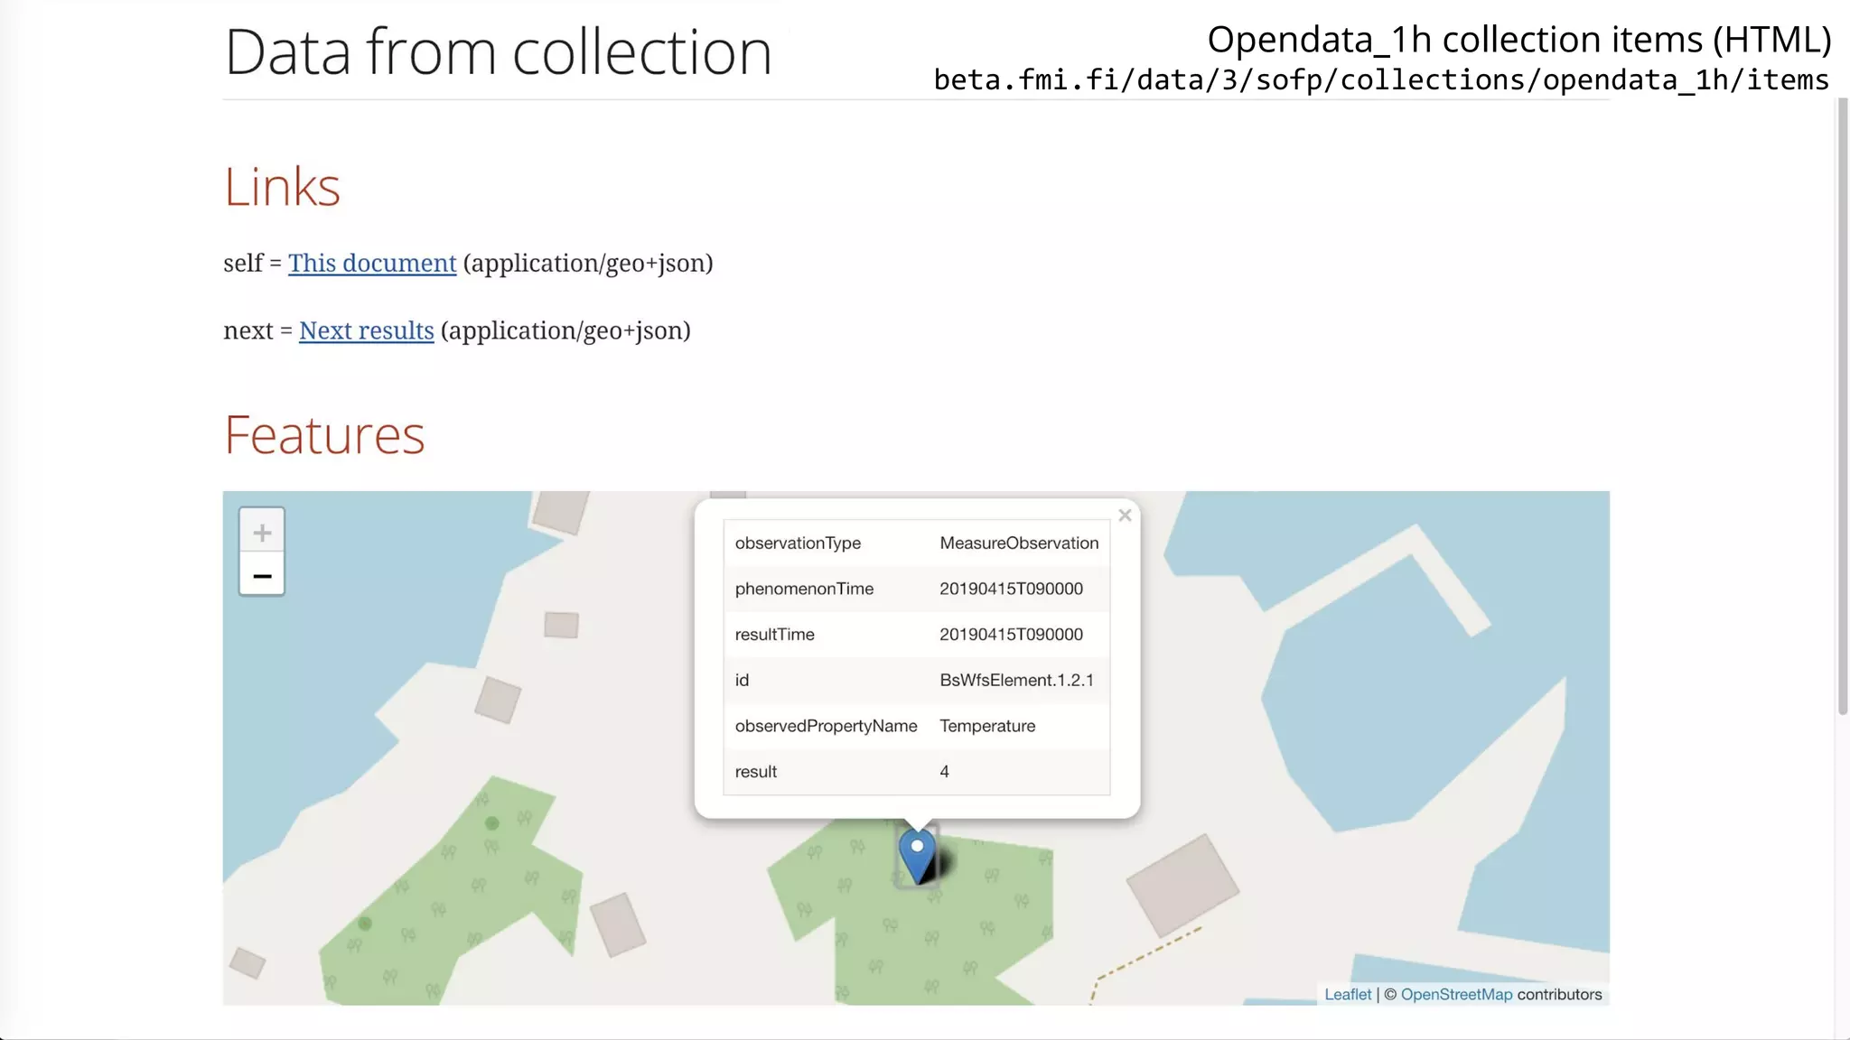Click the Data from collection title
Image resolution: width=1850 pixels, height=1040 pixels.
click(x=498, y=52)
